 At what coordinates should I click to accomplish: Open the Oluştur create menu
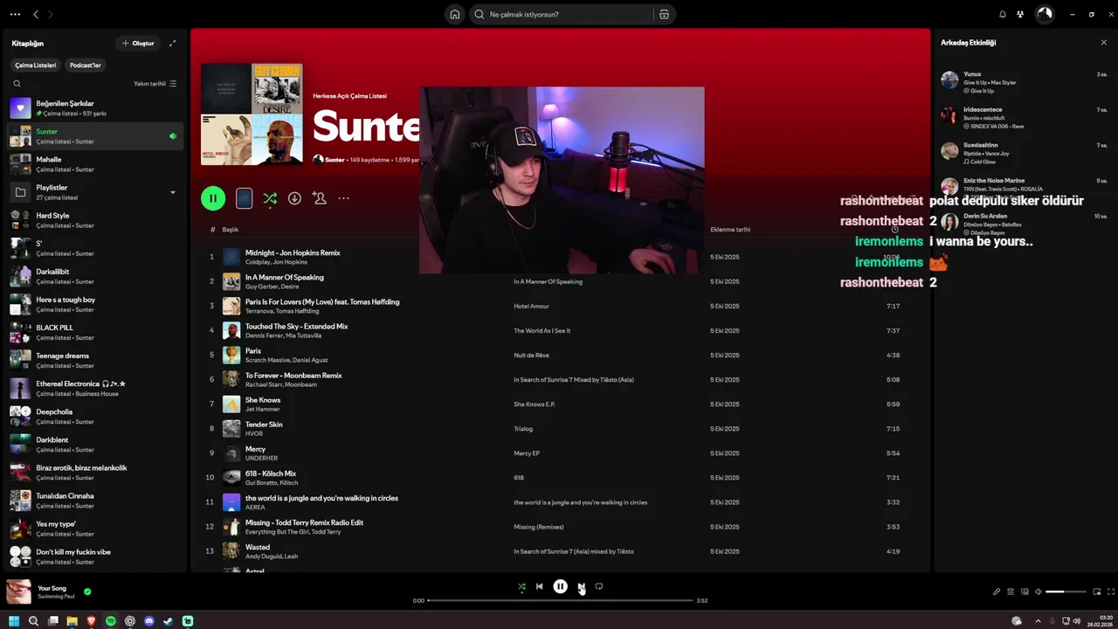[138, 43]
